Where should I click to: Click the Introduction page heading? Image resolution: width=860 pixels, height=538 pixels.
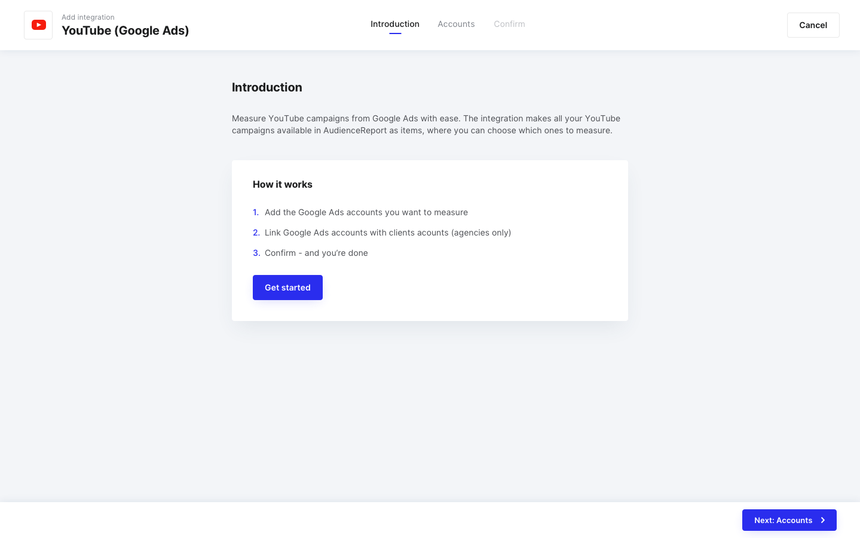(x=267, y=87)
